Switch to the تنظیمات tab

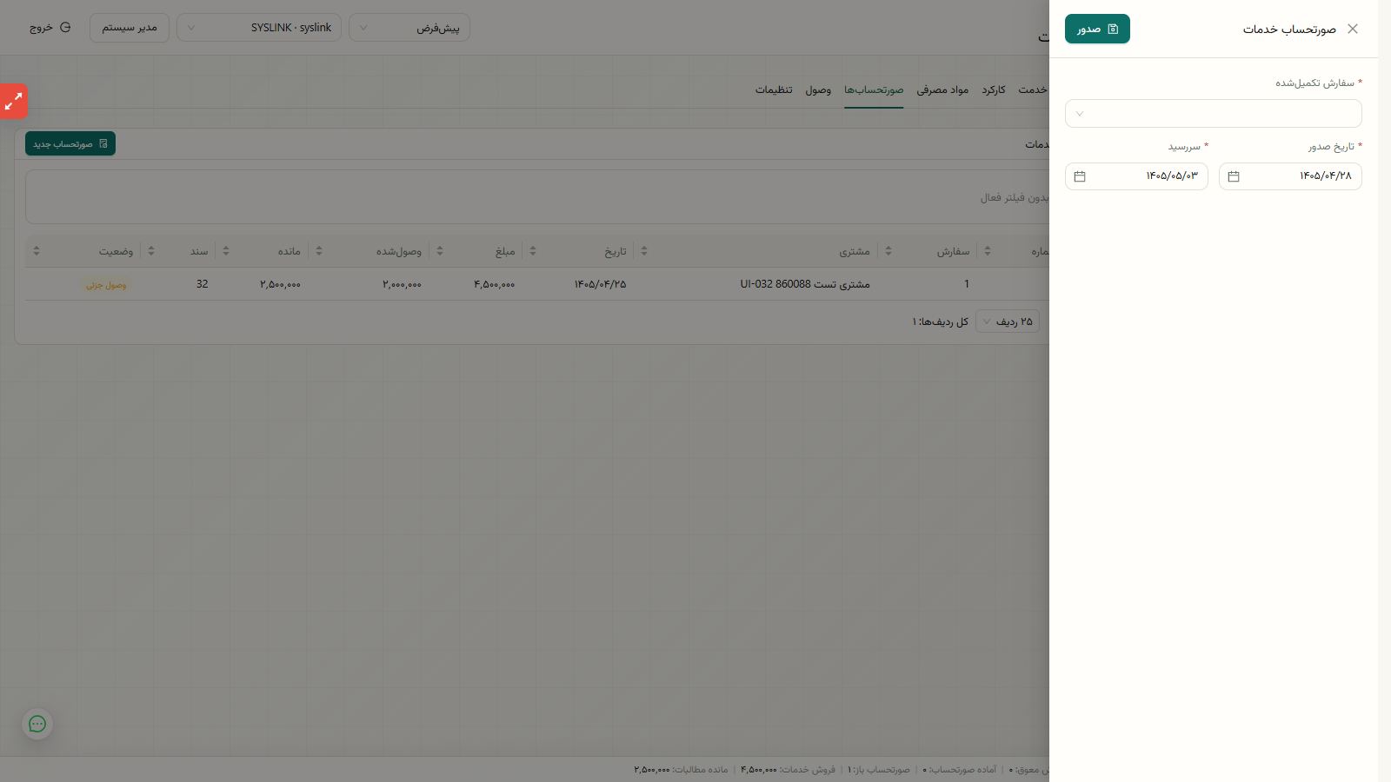(x=774, y=89)
